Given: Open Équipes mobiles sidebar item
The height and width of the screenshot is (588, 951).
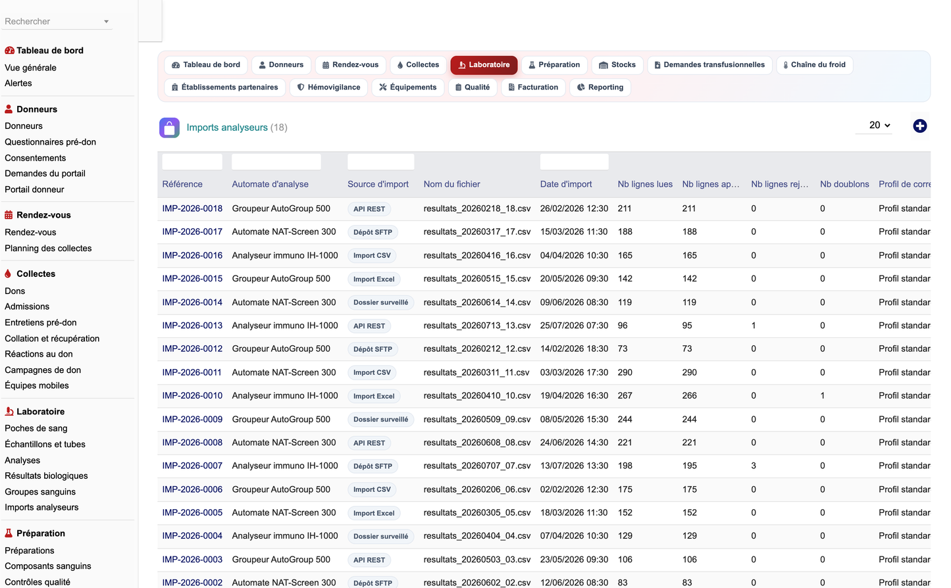Looking at the screenshot, I should tap(37, 386).
